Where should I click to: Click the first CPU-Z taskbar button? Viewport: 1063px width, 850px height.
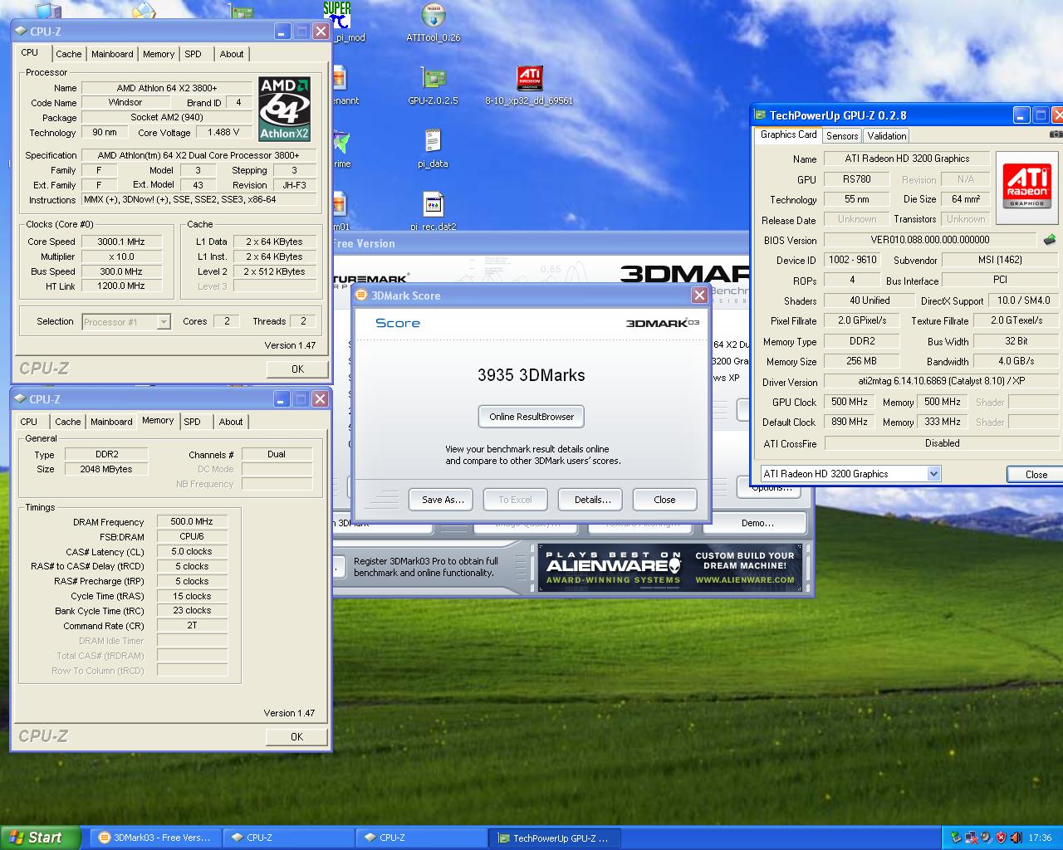click(288, 838)
